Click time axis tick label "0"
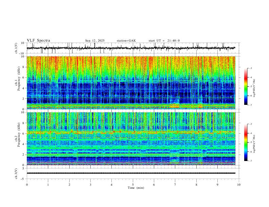Image resolution: width=269 pixels, height=207 pixels. [27, 185]
